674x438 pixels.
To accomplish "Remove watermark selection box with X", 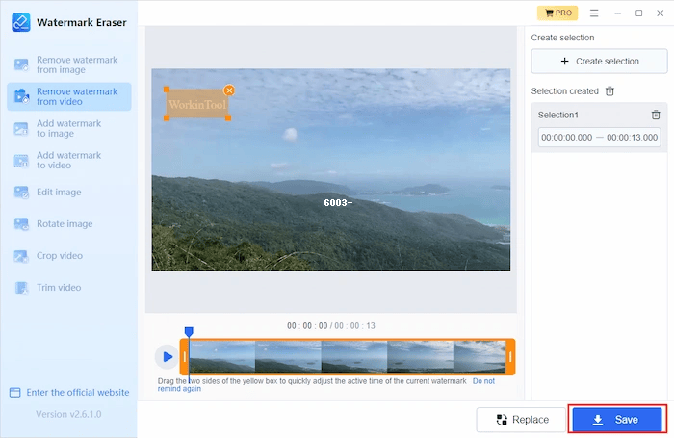I will [x=229, y=90].
